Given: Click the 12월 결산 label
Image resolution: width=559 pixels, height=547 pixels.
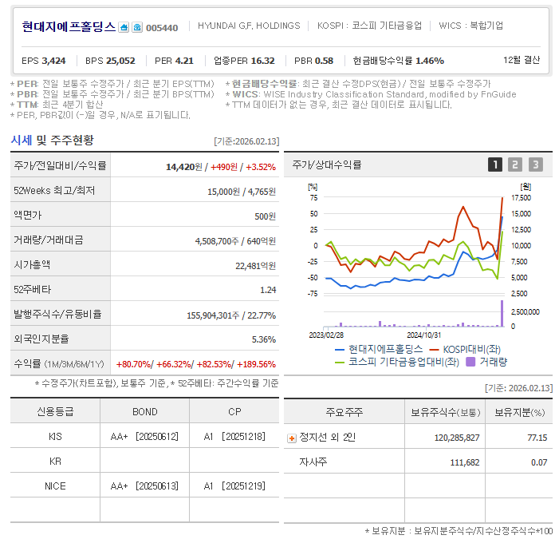Looking at the screenshot, I should tap(522, 60).
